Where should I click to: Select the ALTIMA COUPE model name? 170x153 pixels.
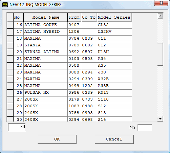pyautogui.click(x=45, y=25)
